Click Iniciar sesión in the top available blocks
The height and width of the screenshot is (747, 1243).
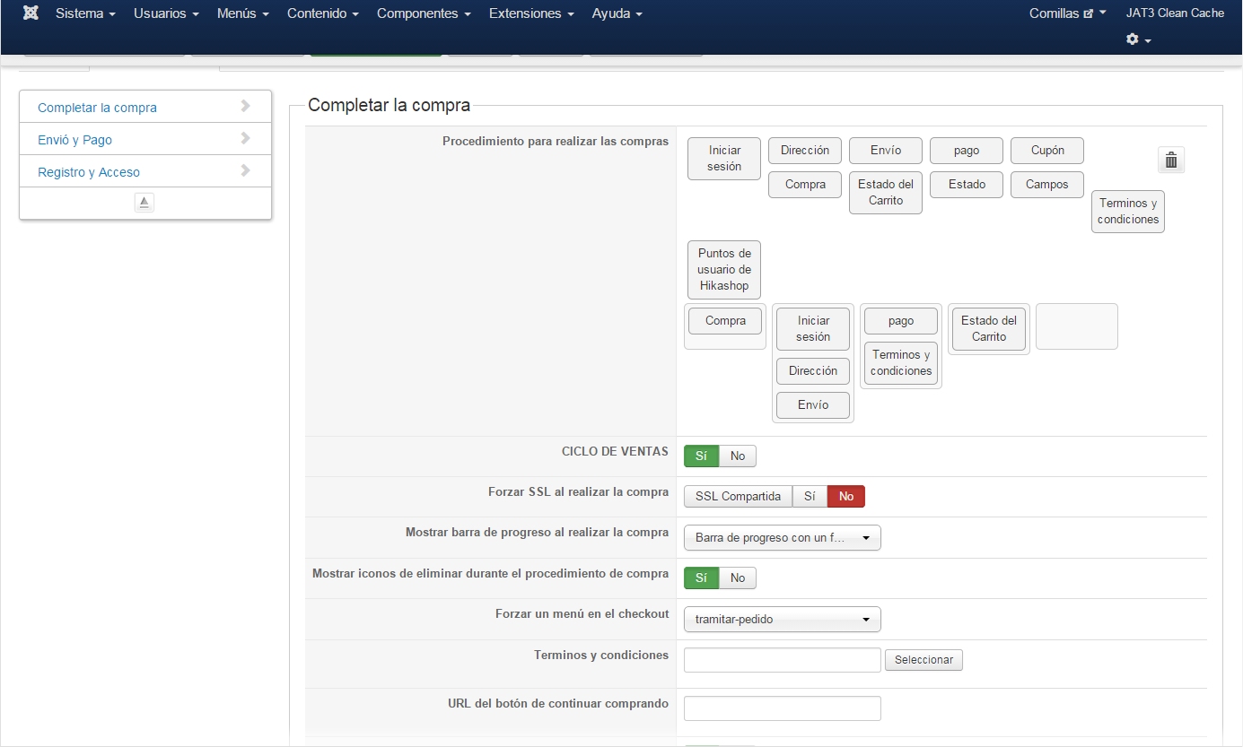[724, 158]
